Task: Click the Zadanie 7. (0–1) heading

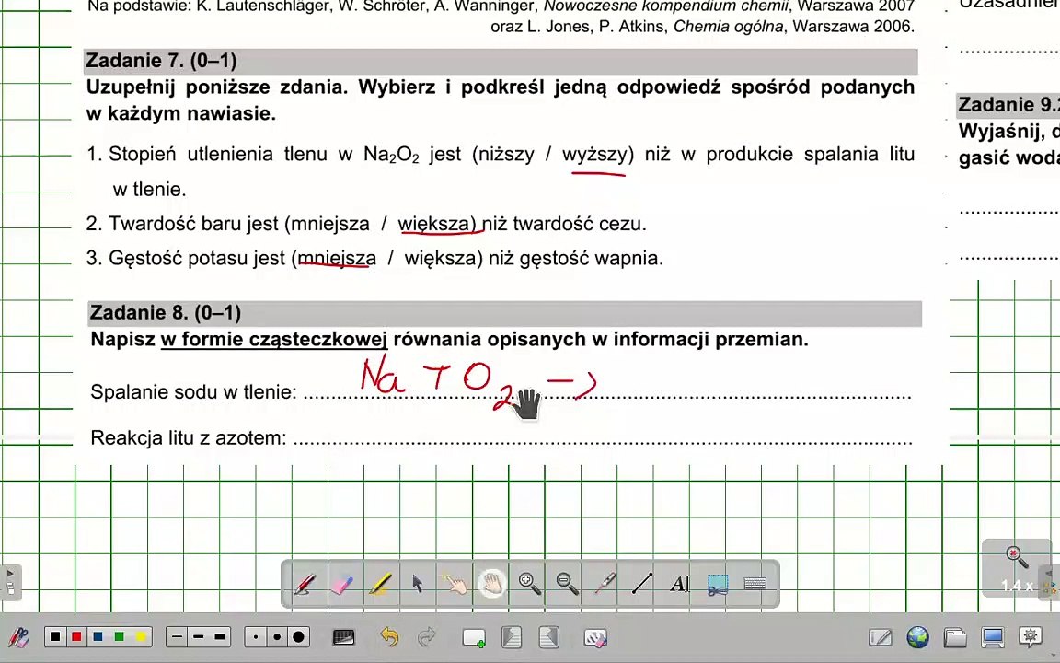Action: (162, 60)
